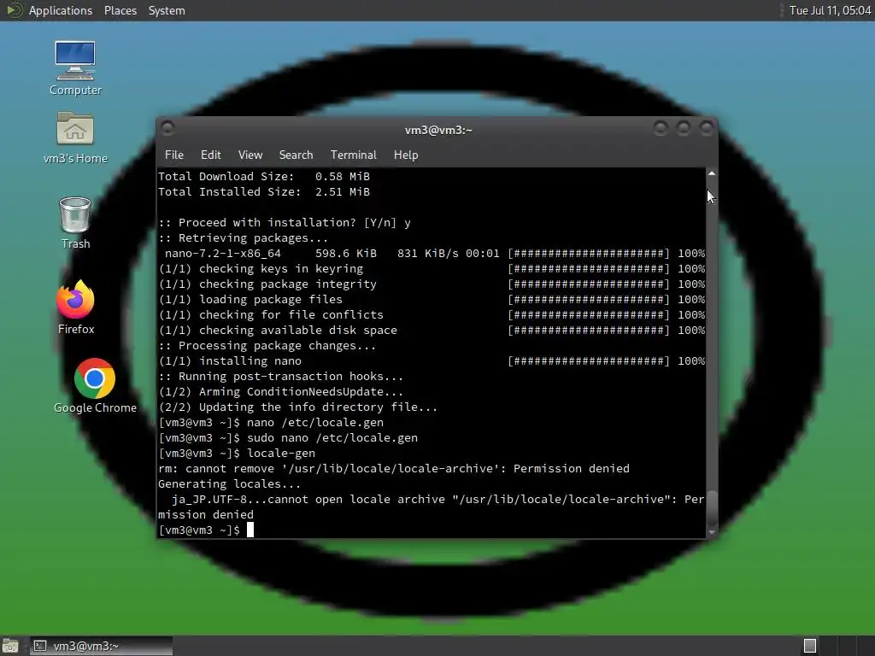
Task: Click the 'rm: cannot remove' error line
Action: (394, 469)
